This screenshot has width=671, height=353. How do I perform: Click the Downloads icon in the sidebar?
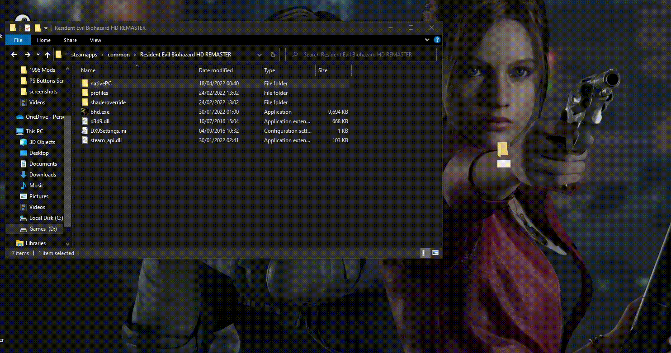coord(24,175)
